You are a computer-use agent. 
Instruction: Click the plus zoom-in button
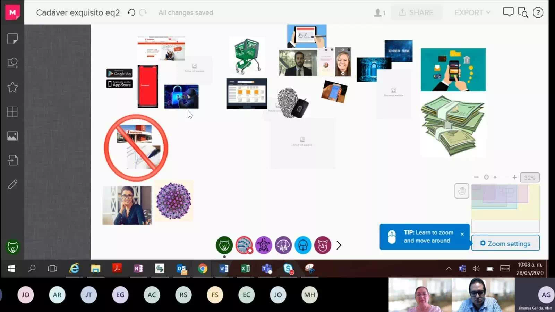click(515, 177)
